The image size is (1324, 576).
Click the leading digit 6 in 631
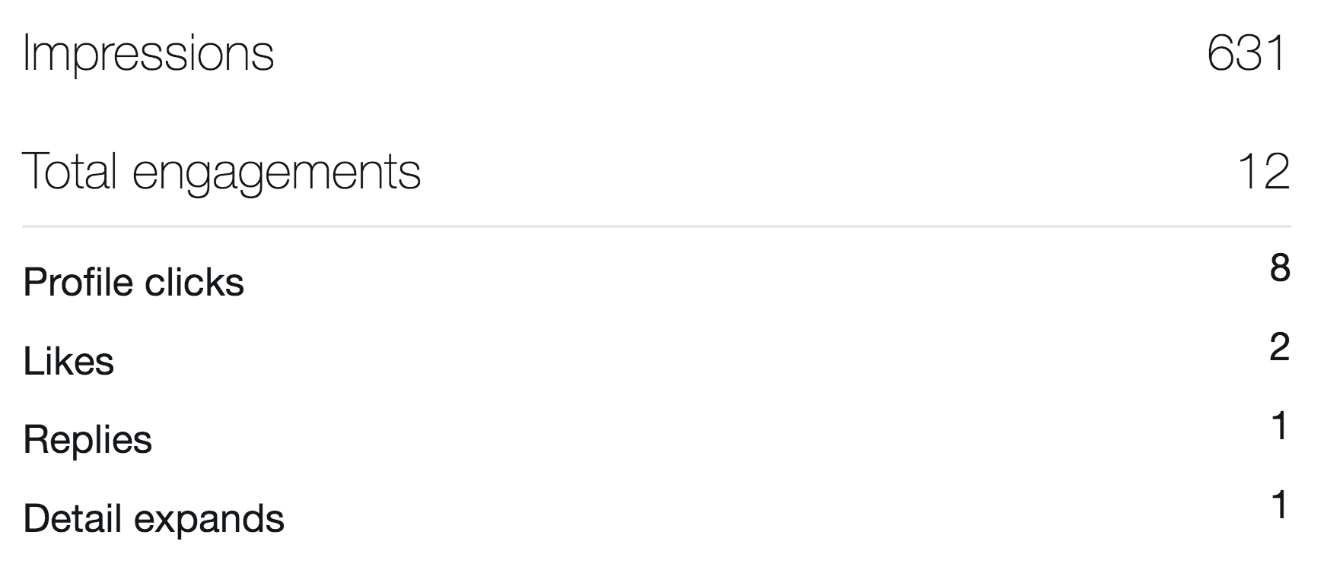coord(1221,53)
